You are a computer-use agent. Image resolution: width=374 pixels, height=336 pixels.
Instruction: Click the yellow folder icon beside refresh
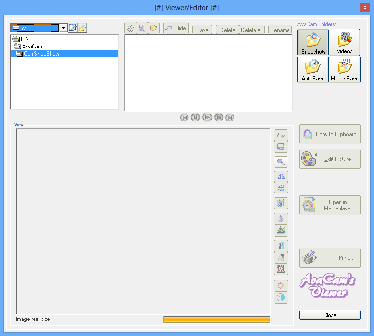[x=83, y=28]
